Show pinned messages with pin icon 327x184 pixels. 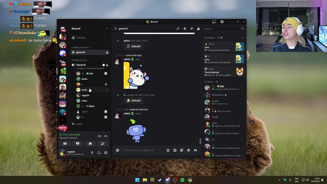pyautogui.click(x=192, y=29)
